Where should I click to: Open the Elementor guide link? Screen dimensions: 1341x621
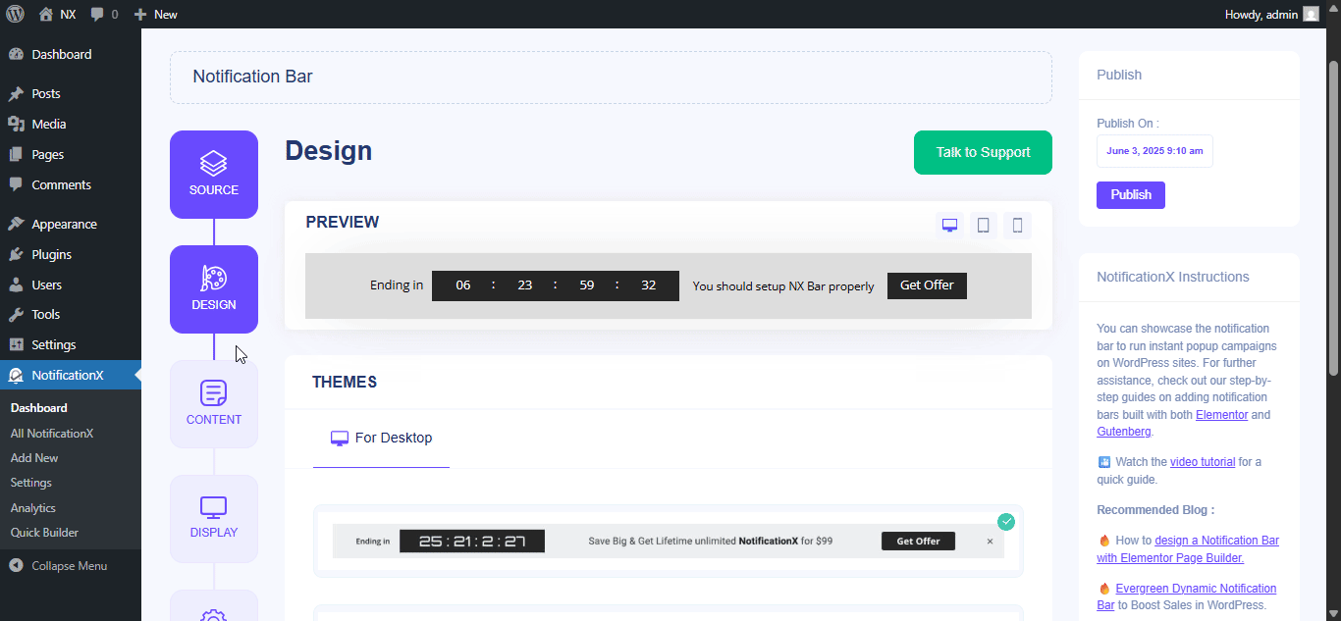(x=1221, y=415)
